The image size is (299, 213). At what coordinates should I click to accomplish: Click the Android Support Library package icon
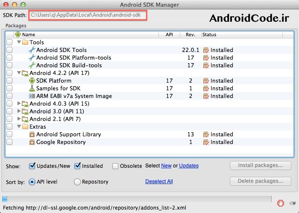[x=32, y=135]
